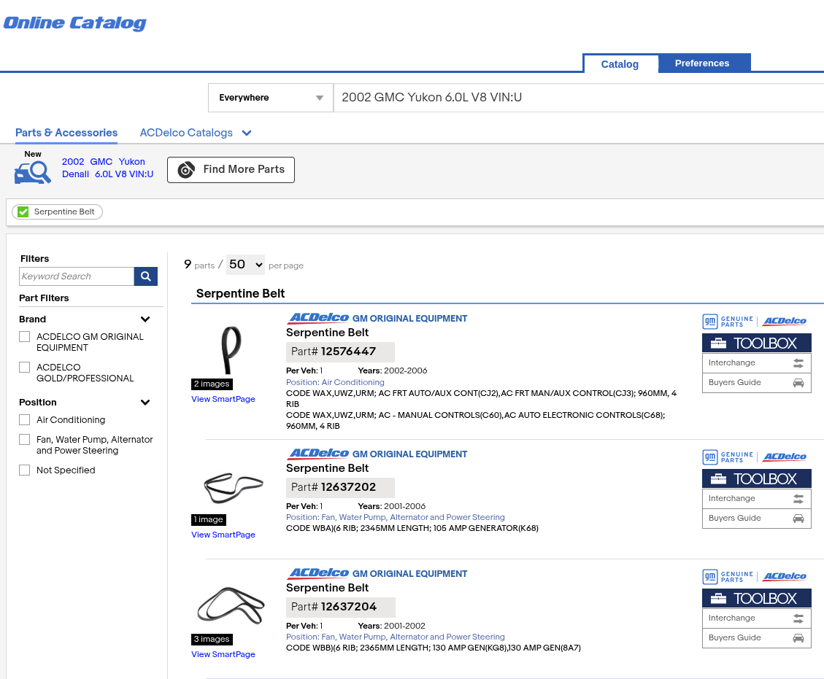Screen dimensions: 824x679
Task: Click GM Genuine Parts logo for part 12576447
Action: 728,322
